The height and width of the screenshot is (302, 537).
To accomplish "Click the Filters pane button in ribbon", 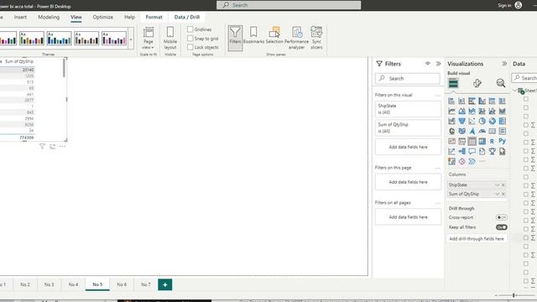I will (235, 38).
